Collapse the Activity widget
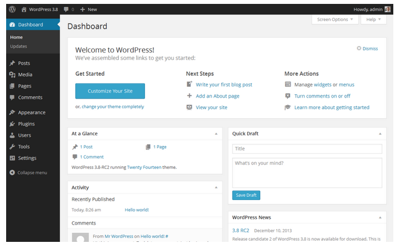The image size is (400, 248). (x=216, y=188)
